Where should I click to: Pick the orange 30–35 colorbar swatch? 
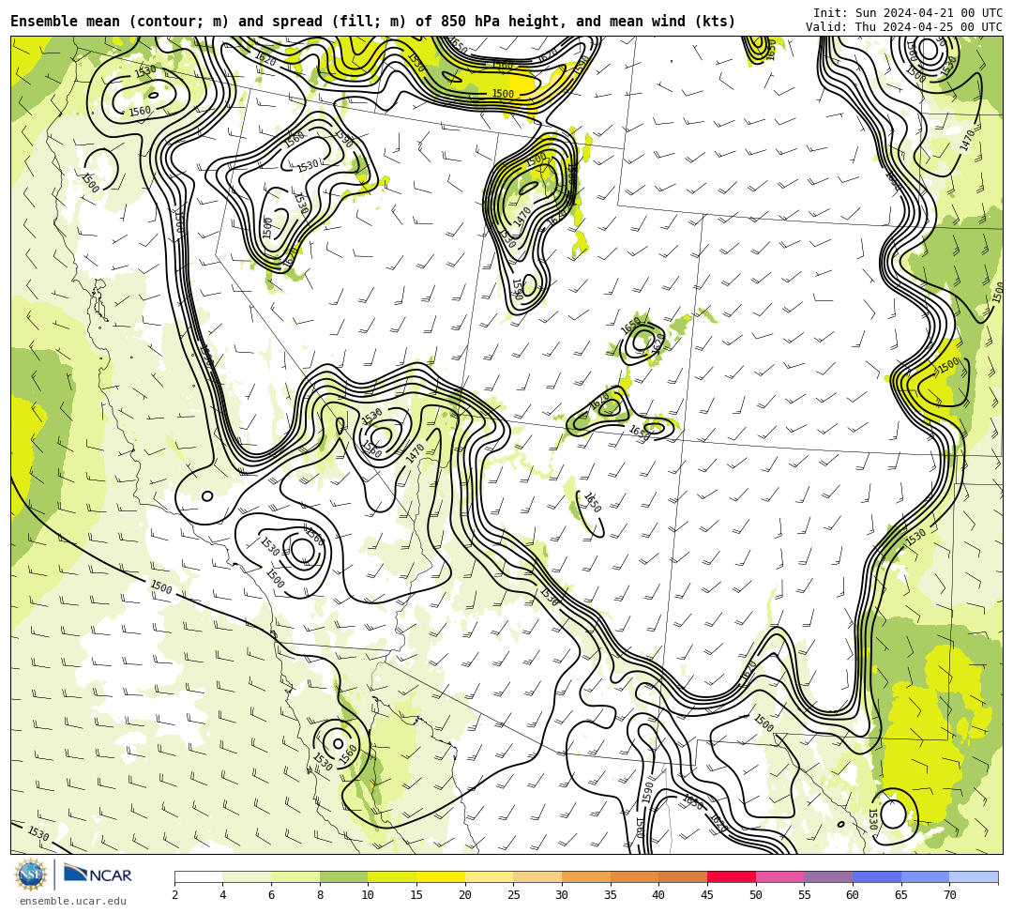click(x=586, y=876)
